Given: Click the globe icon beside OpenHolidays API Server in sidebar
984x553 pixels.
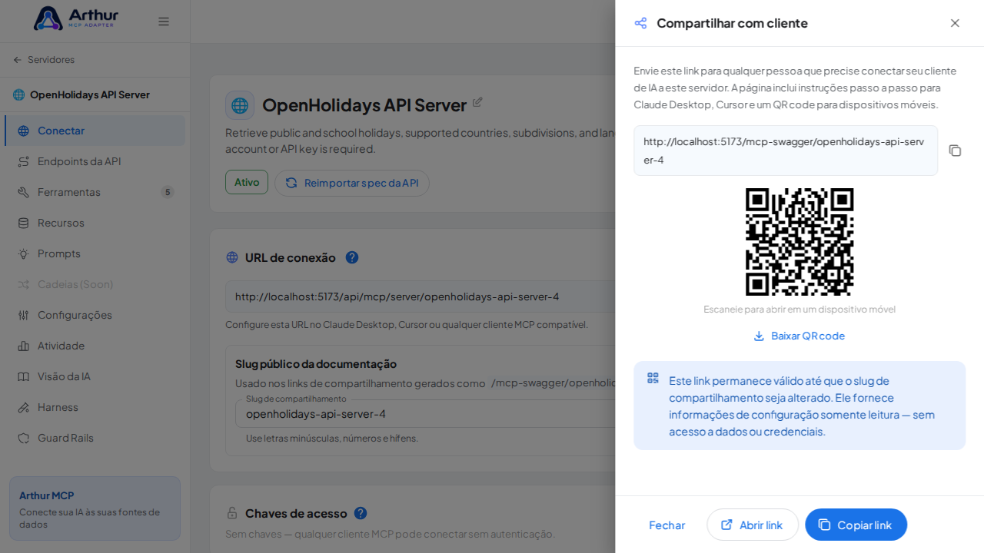Looking at the screenshot, I should click(x=19, y=94).
